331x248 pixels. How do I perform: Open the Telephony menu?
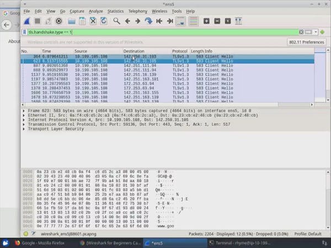138,11
